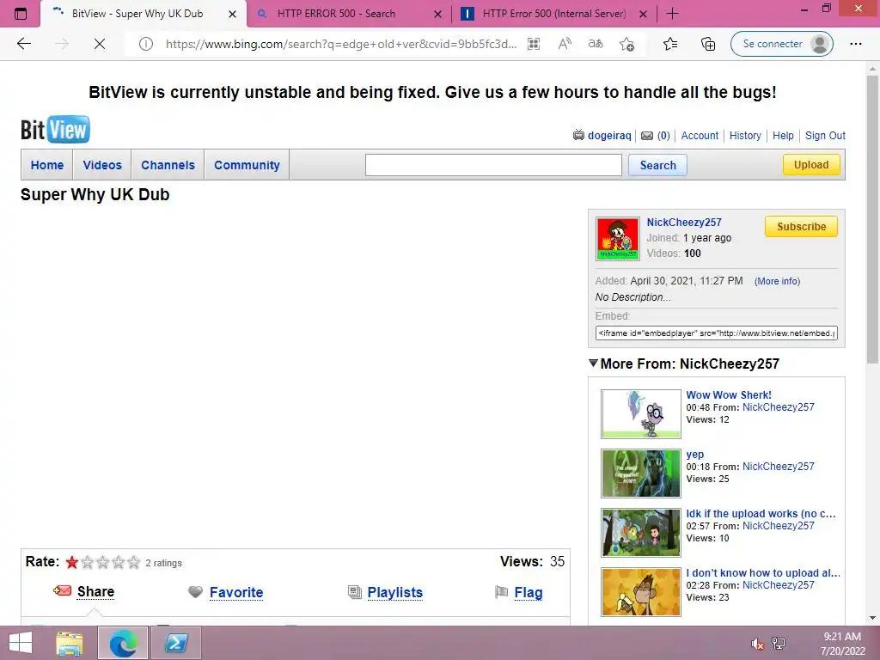The width and height of the screenshot is (880, 660).
Task: Open Videos nav item
Action: 102,165
